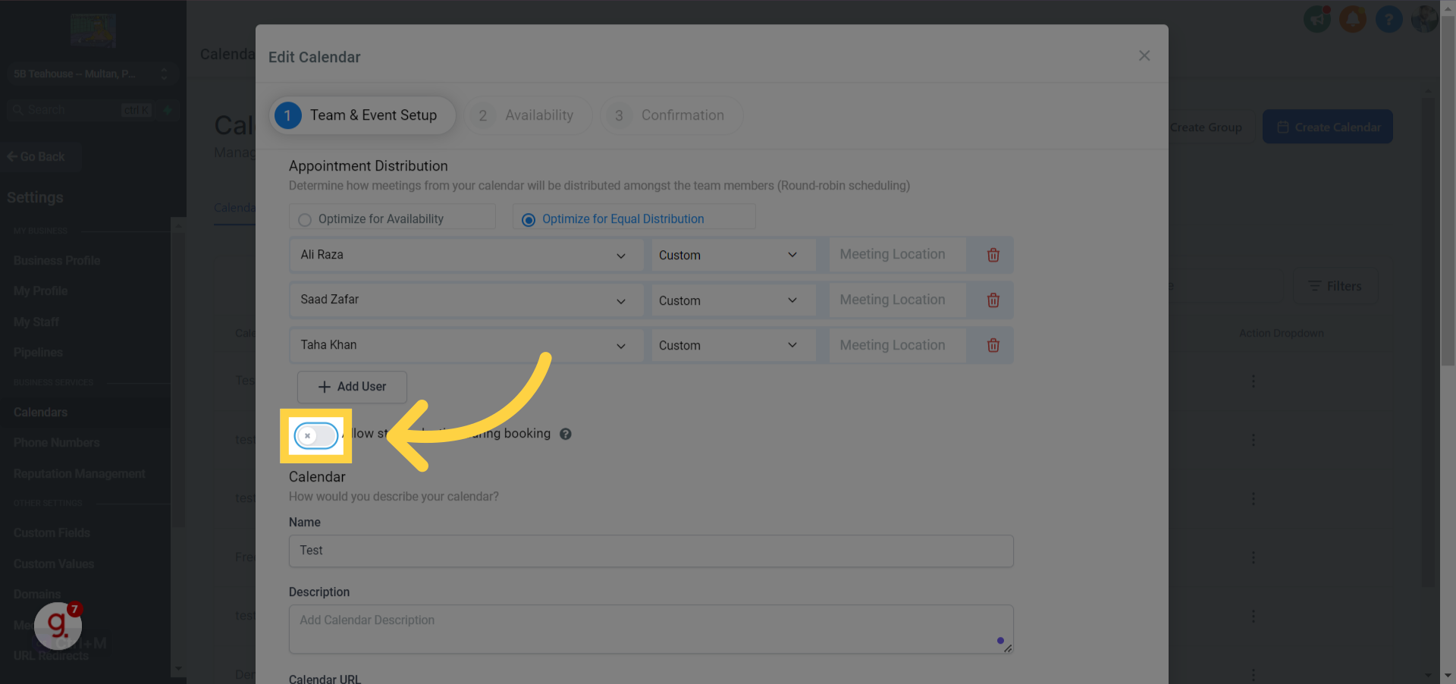Open My Staff settings
The height and width of the screenshot is (684, 1456).
[x=36, y=322]
